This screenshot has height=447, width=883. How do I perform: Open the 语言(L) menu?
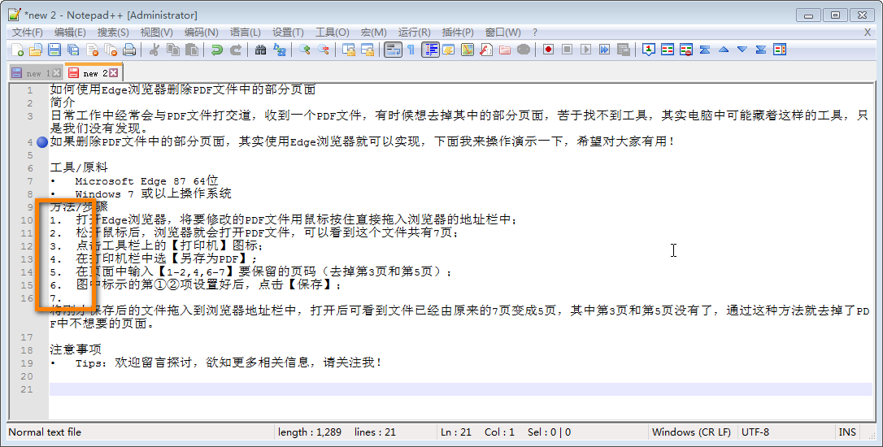(x=245, y=32)
